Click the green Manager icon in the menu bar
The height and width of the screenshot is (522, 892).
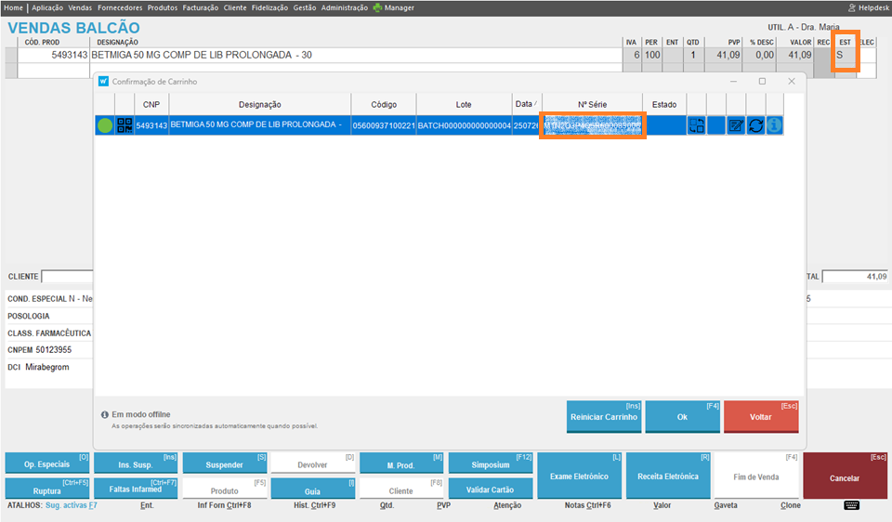[x=377, y=7]
